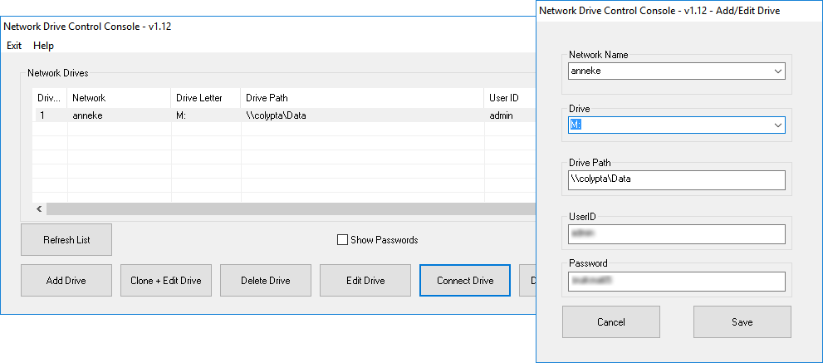
Task: Cancel the Add/Edit Drive dialog
Action: (611, 322)
